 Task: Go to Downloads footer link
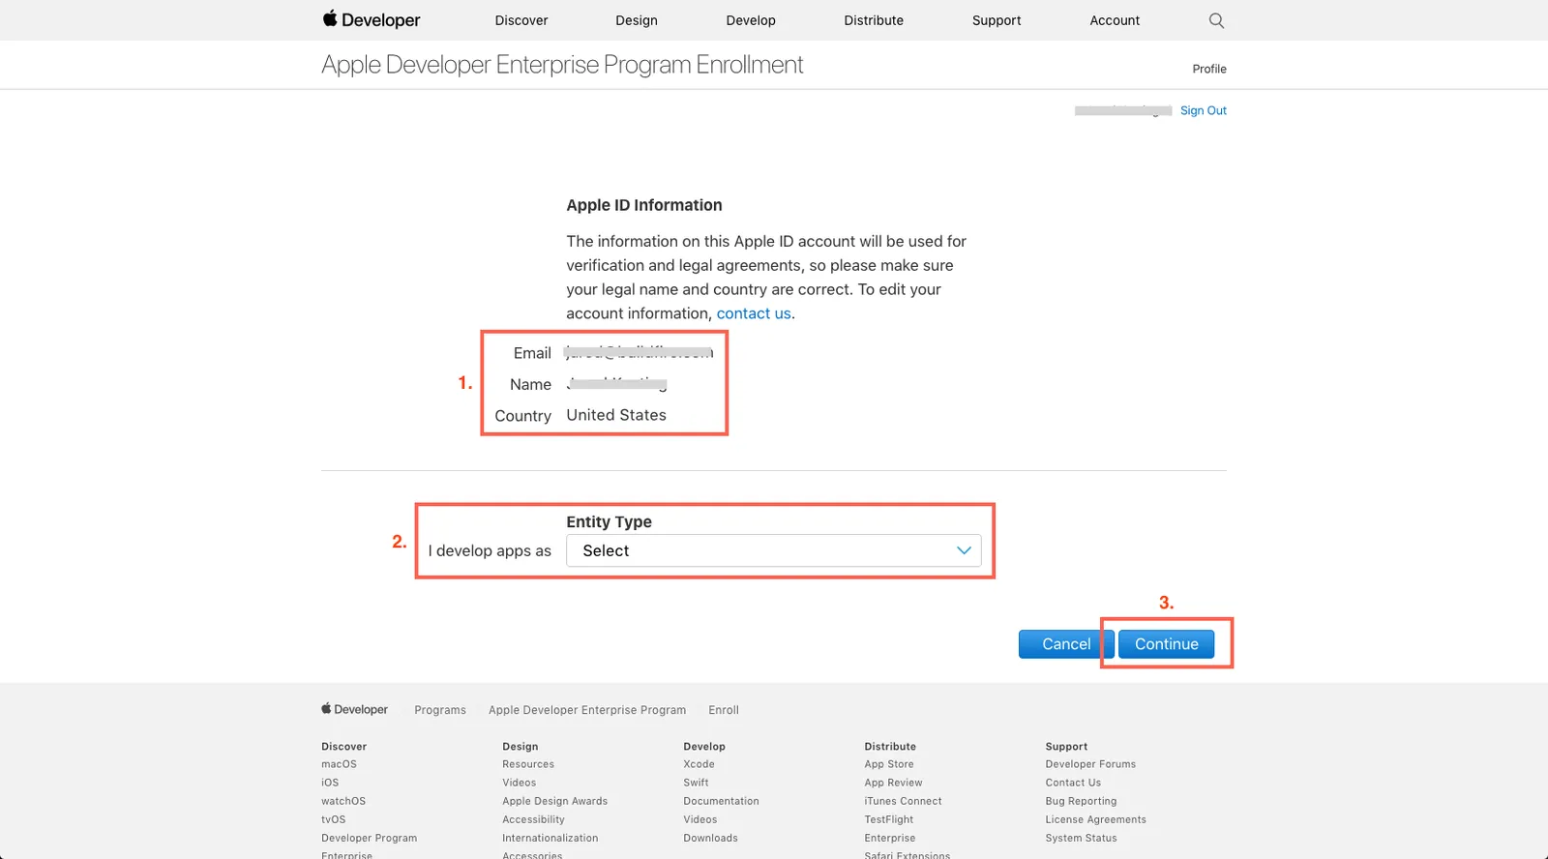pos(710,838)
